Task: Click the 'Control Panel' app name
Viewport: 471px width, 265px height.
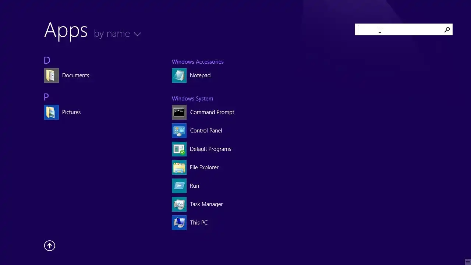Action: click(x=206, y=131)
